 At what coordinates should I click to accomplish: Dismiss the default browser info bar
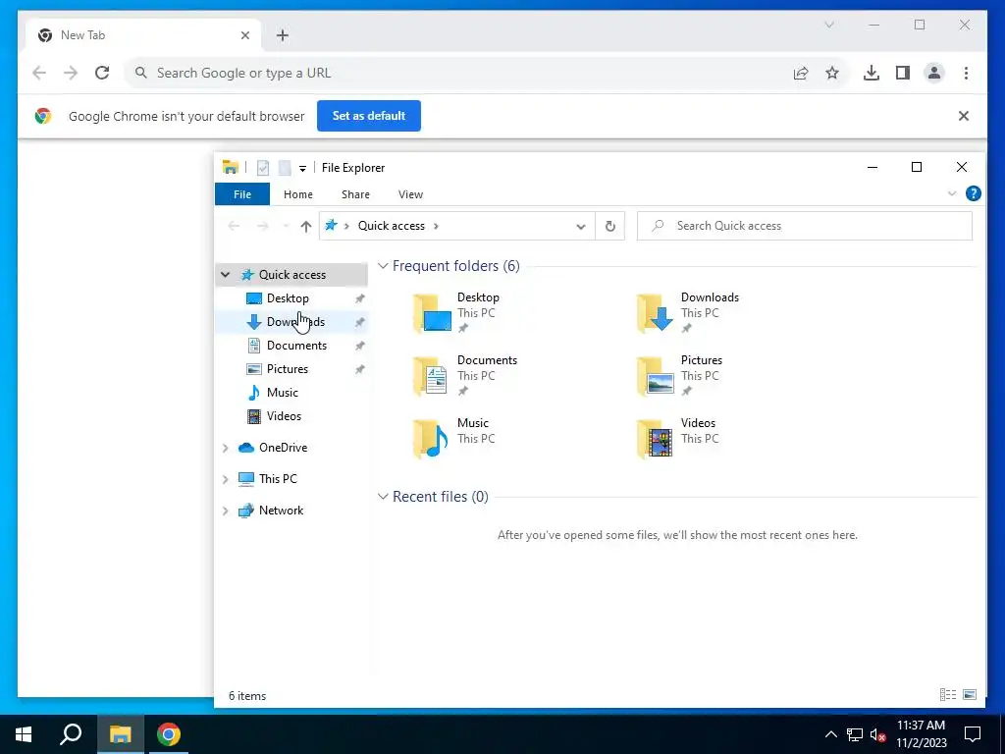964,116
